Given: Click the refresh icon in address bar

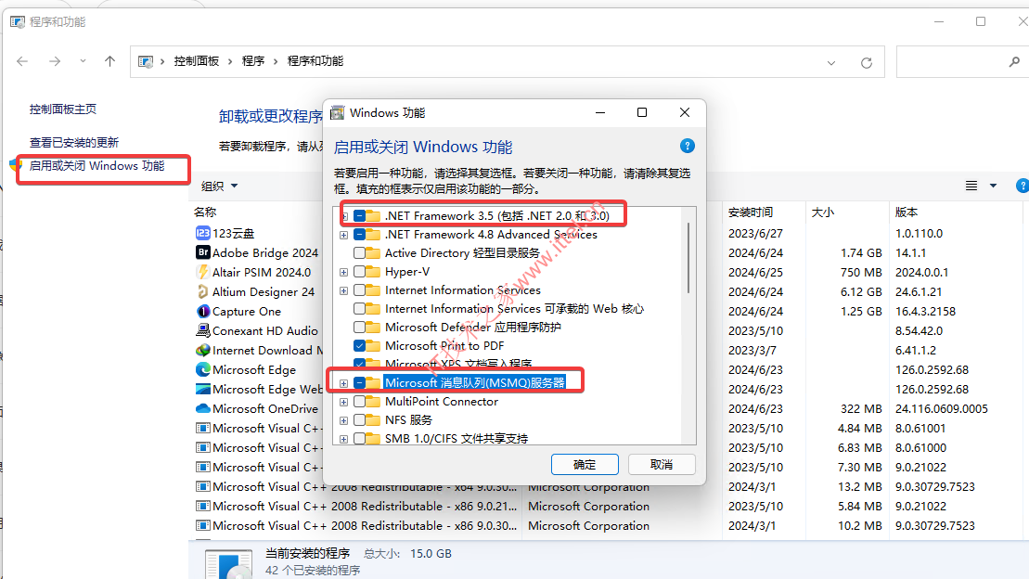Looking at the screenshot, I should (x=867, y=62).
